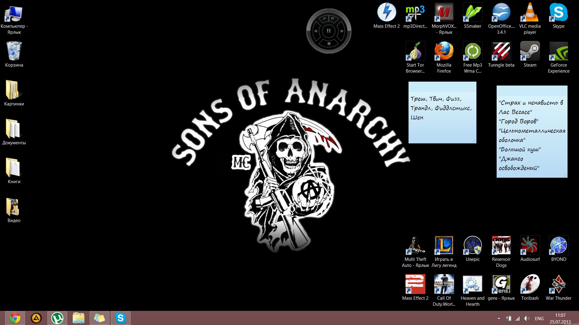Open File Explorer from the taskbar

[x=78, y=318]
